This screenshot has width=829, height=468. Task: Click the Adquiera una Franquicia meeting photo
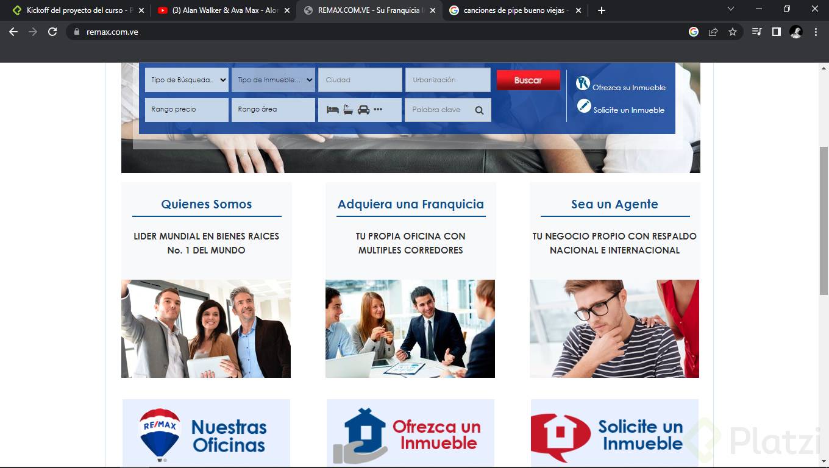410,328
